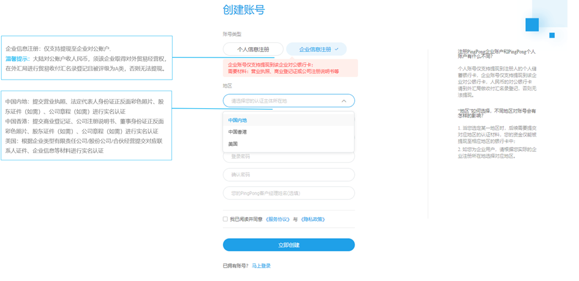The image size is (579, 281).
Task: Click the 立即创建 button
Action: 289,245
